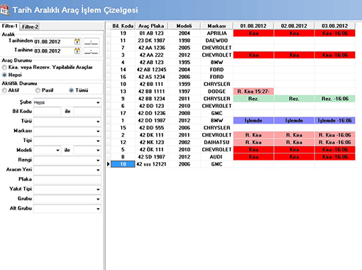Switch to the Filtre-2 tab

click(x=30, y=27)
